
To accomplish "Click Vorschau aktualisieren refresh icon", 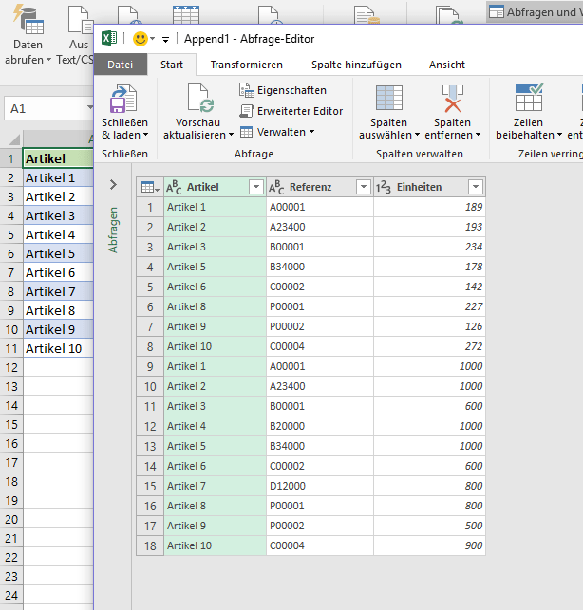I will (x=199, y=101).
